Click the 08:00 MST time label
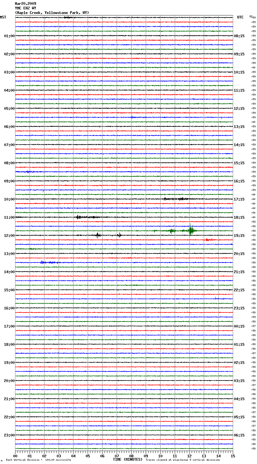 [x=9, y=163]
